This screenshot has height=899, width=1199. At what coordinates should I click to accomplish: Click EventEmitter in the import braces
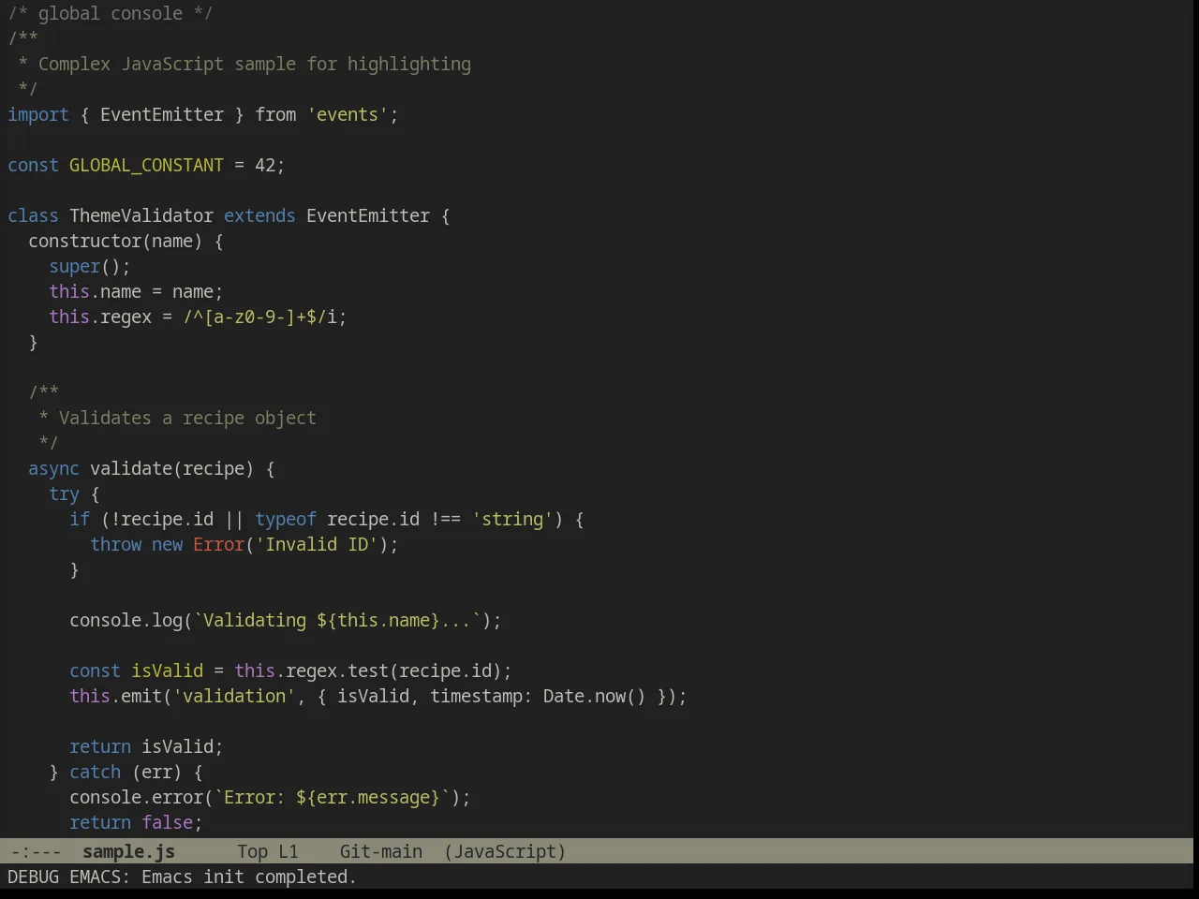(162, 114)
